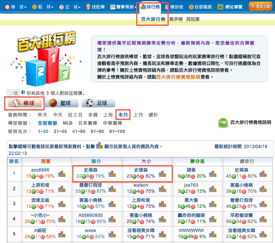Open aoc6666 player predictions
275x243 pixels.
pyautogui.click(x=40, y=170)
